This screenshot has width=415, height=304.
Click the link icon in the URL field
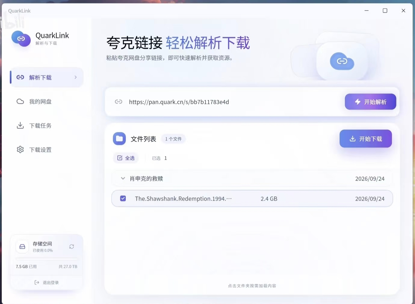click(x=119, y=102)
